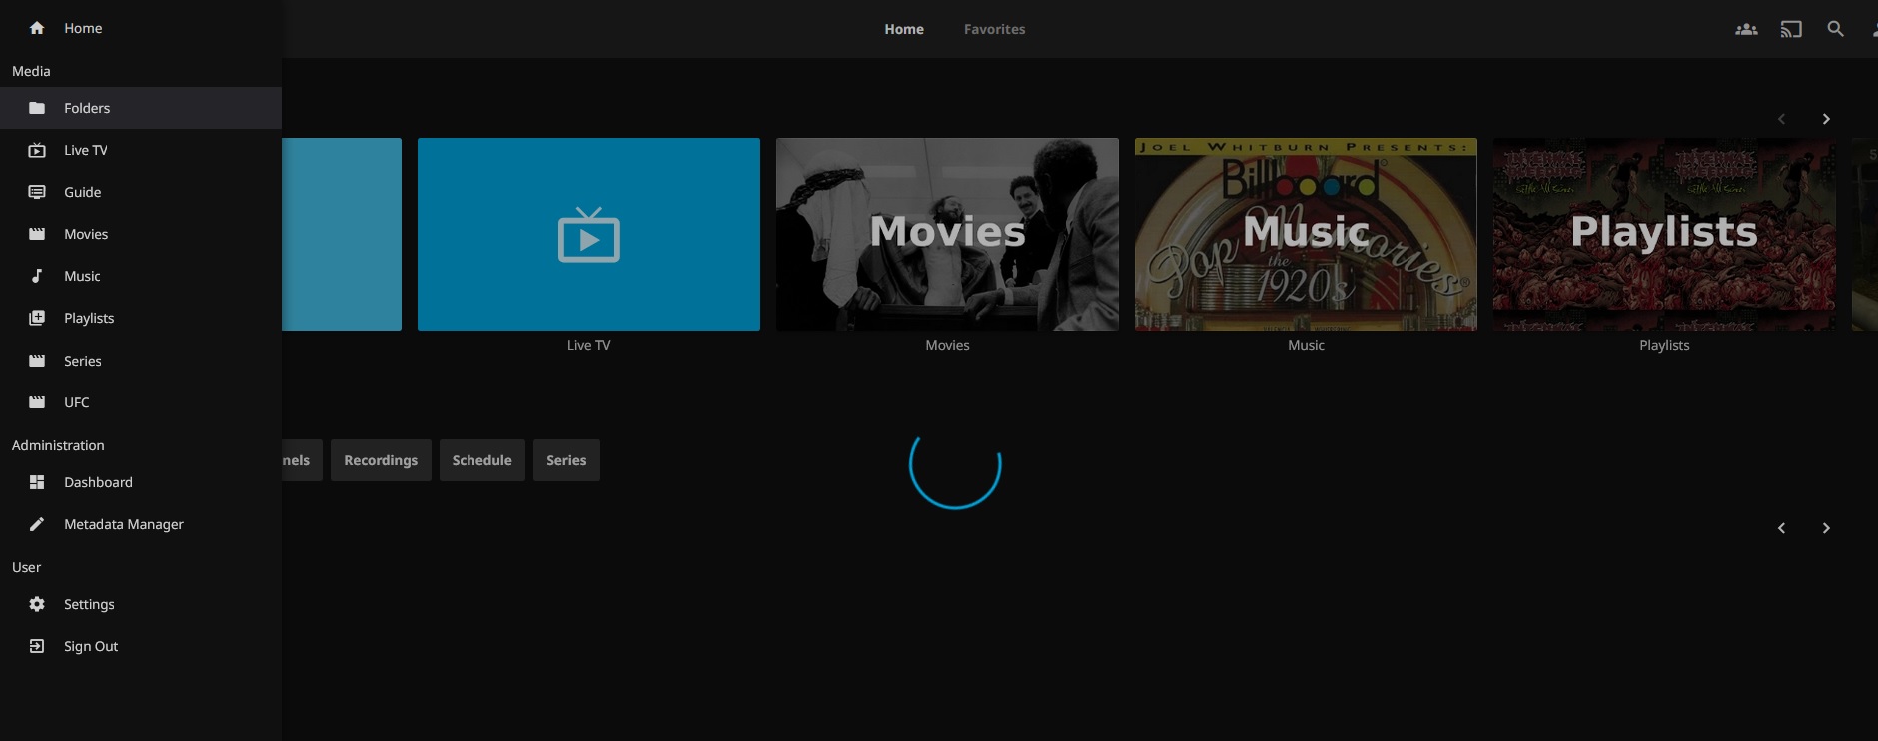Click Sign Out in the sidebar
The width and height of the screenshot is (1878, 741).
coord(91,646)
